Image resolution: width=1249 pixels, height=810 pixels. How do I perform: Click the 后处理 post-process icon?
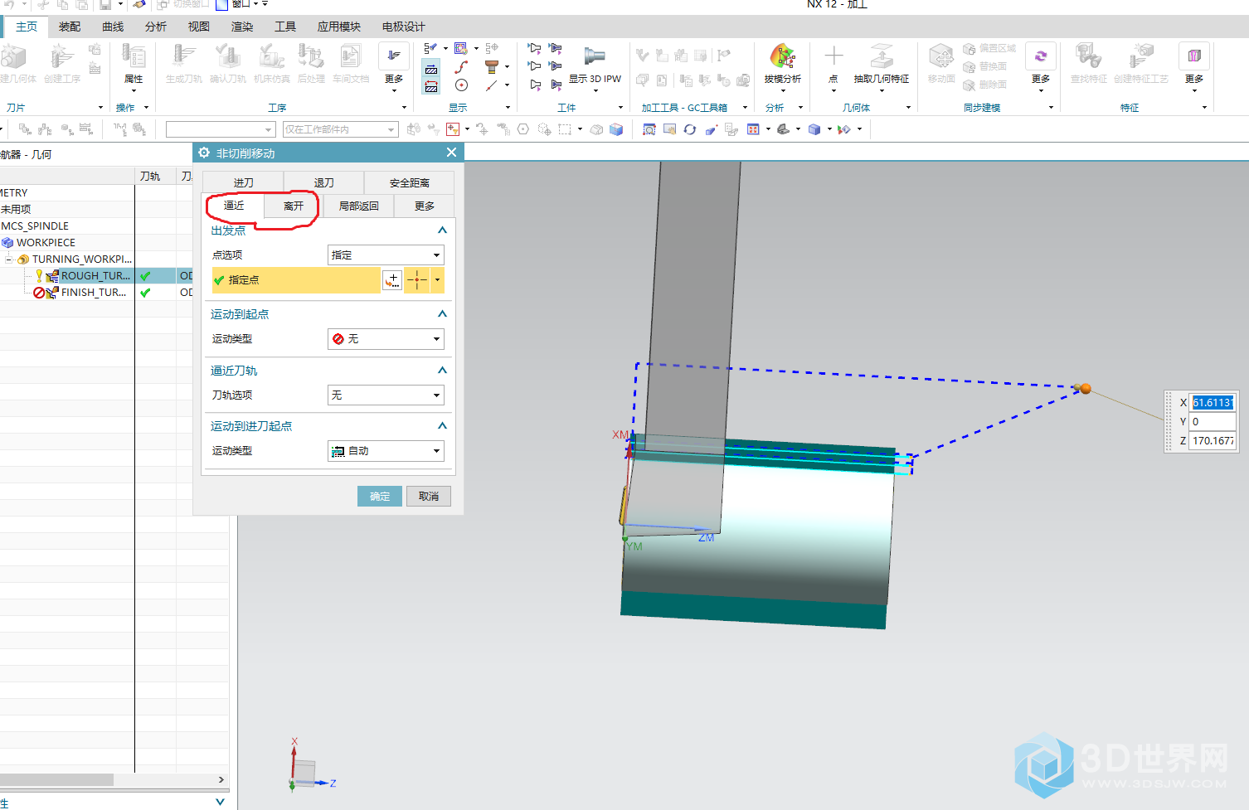tap(311, 64)
